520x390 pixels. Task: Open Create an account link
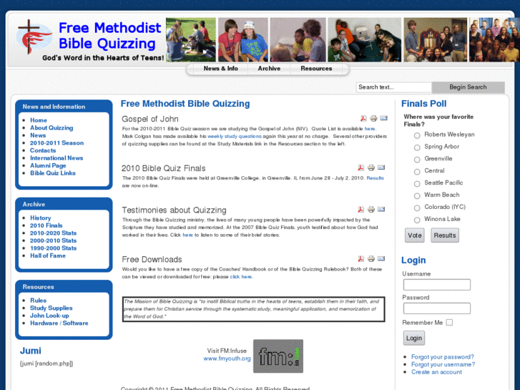coord(436,372)
